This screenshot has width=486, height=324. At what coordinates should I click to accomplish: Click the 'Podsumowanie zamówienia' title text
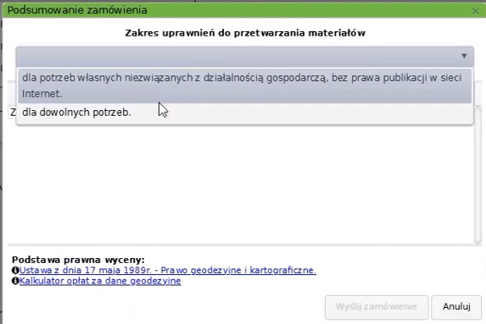[77, 10]
